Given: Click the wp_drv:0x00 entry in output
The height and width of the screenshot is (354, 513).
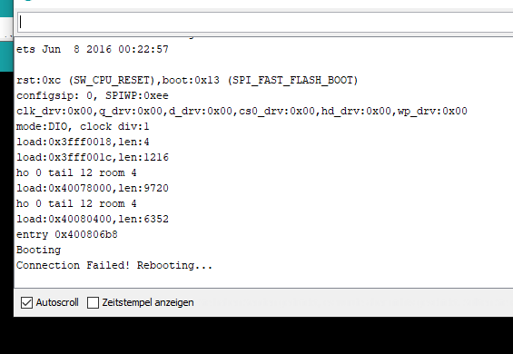Looking at the screenshot, I should tap(432, 112).
